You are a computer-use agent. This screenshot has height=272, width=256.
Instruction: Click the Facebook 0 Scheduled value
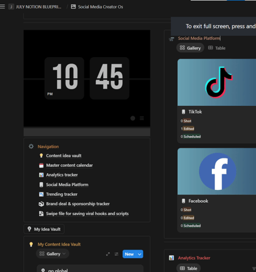(x=191, y=226)
